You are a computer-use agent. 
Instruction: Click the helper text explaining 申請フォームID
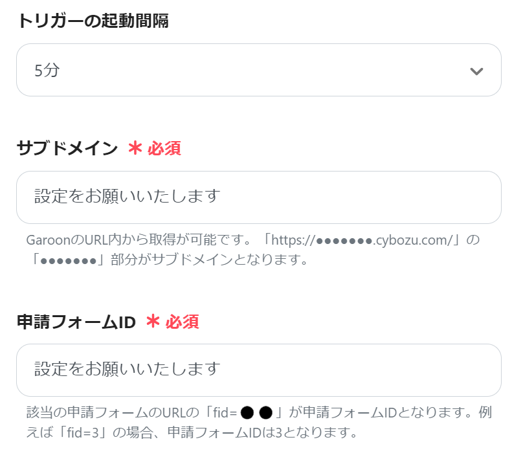259,422
